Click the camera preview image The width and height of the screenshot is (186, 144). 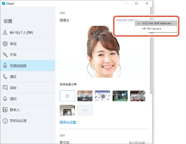pyautogui.click(x=104, y=52)
